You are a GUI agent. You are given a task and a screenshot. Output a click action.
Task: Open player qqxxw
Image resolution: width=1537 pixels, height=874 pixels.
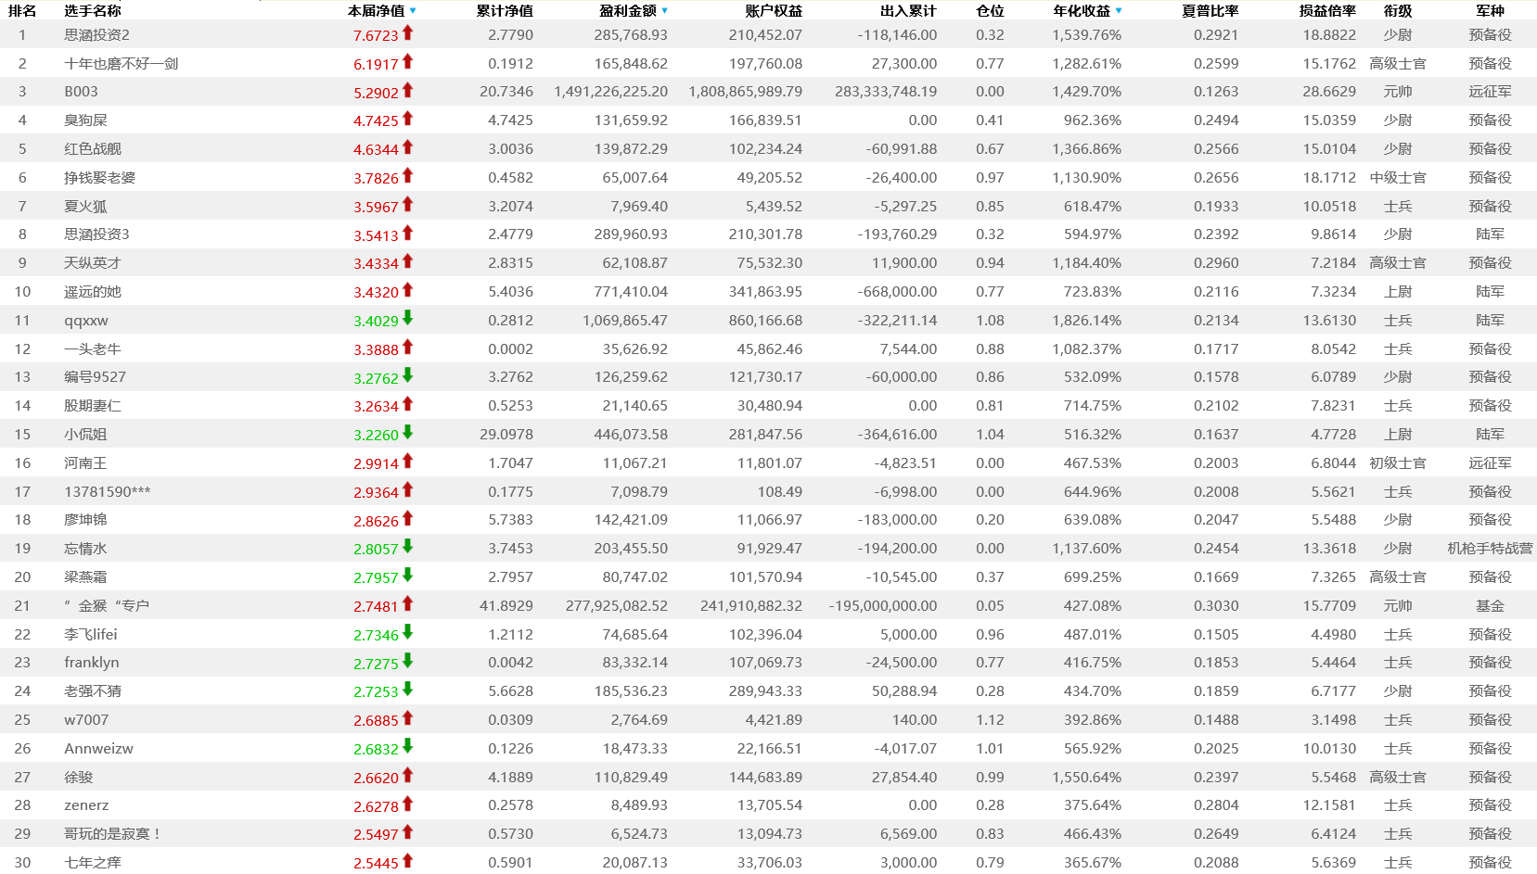86,321
